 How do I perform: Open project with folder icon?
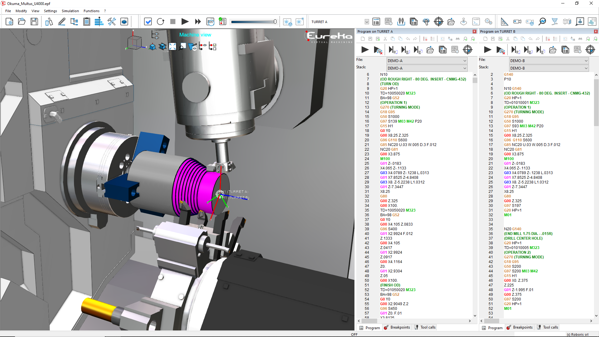point(22,22)
